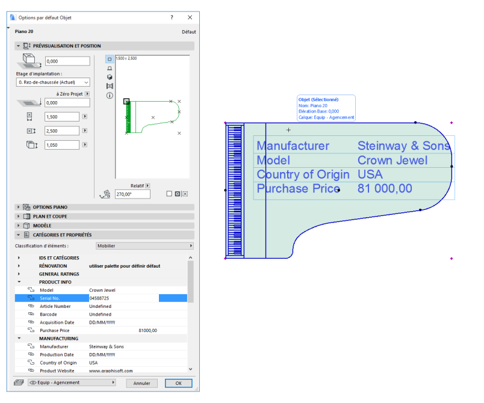Viewport: 484px width, 403px height.
Task: Open the Classification Mobilier dropdown
Action: [144, 246]
